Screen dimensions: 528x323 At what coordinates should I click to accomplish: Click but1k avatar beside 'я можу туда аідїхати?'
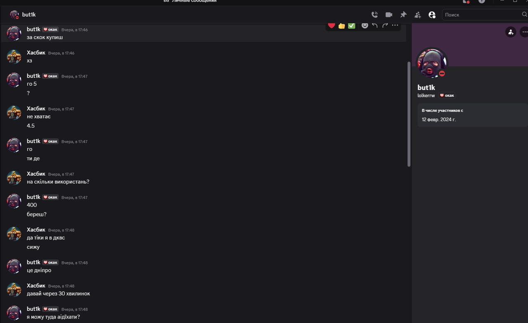click(x=14, y=313)
